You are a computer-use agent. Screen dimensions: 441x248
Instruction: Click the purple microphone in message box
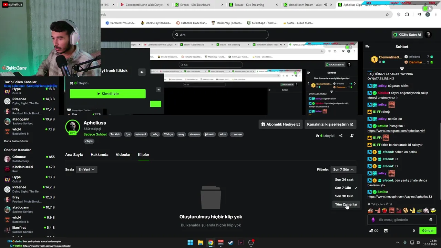pyautogui.click(x=373, y=220)
